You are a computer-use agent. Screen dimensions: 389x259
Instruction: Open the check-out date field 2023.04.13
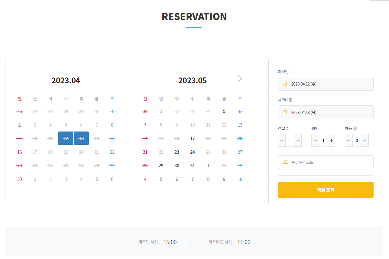325,112
